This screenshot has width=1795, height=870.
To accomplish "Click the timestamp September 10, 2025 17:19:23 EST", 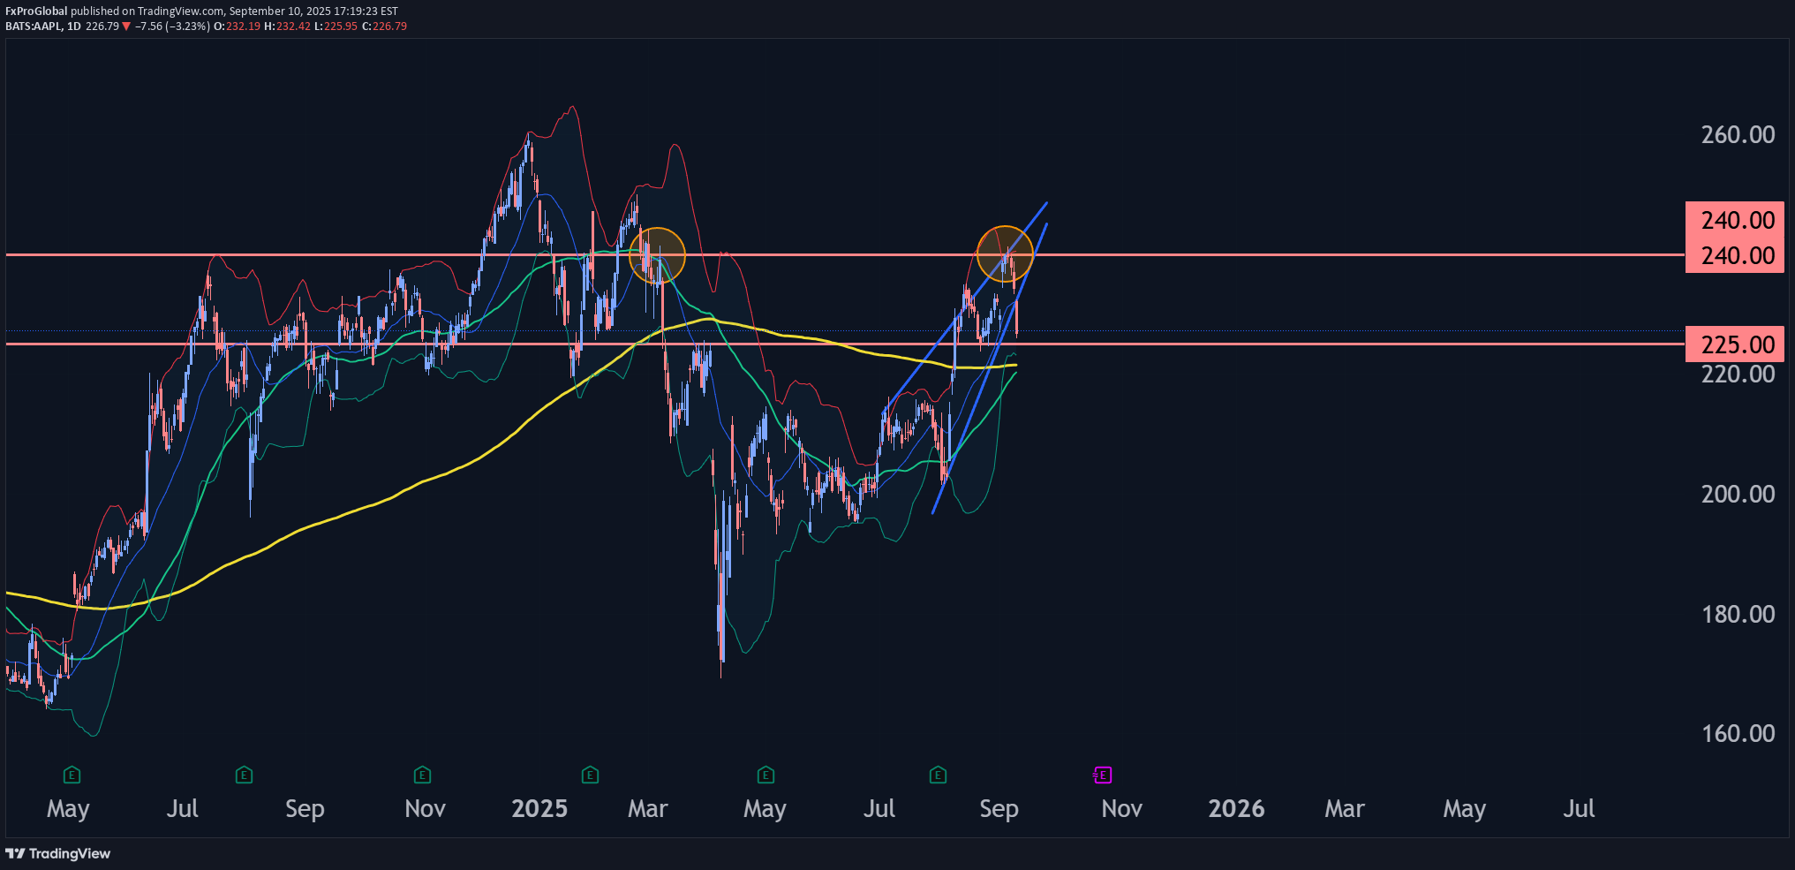I will pyautogui.click(x=313, y=11).
